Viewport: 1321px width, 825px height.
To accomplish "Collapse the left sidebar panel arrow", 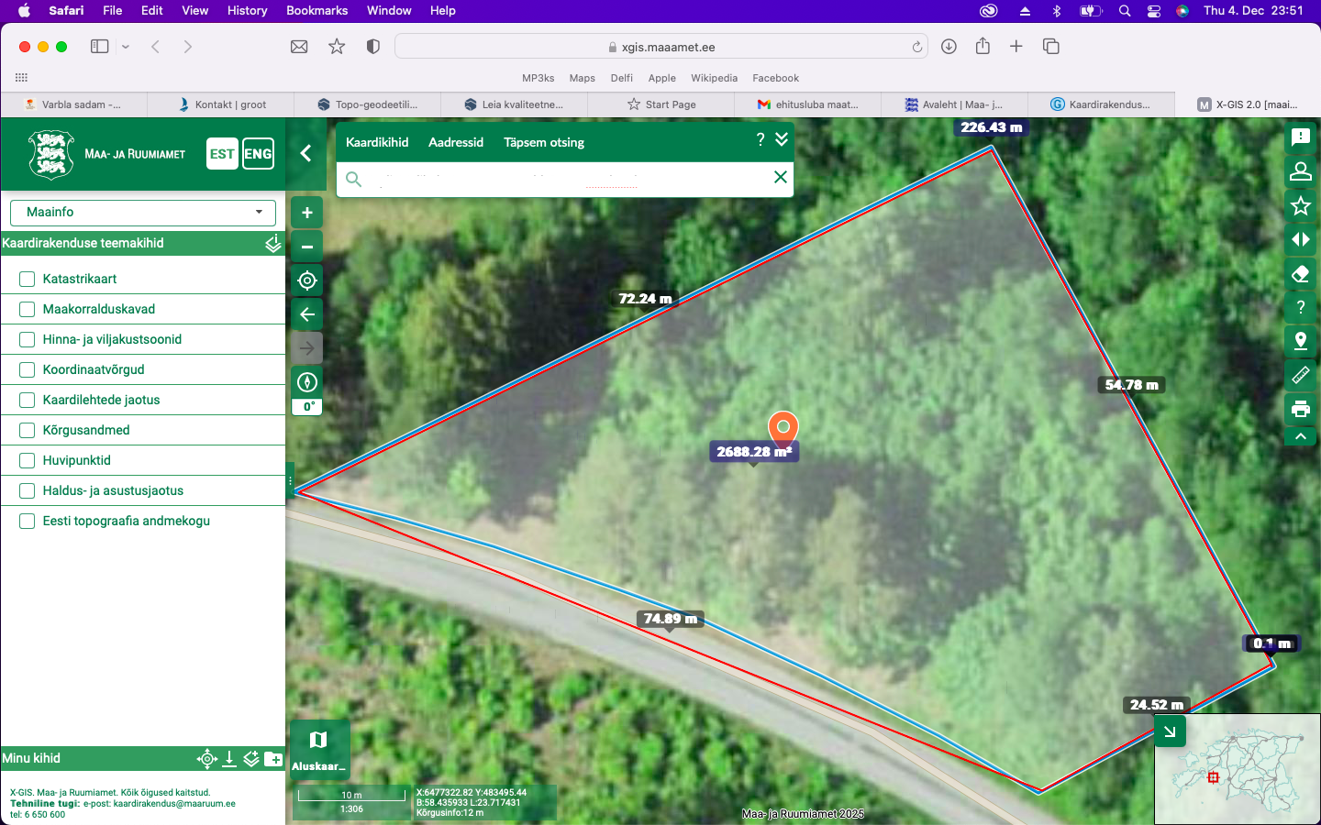I will (306, 153).
